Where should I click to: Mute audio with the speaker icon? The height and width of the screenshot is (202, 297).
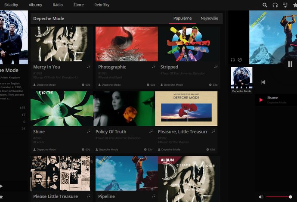(261, 197)
